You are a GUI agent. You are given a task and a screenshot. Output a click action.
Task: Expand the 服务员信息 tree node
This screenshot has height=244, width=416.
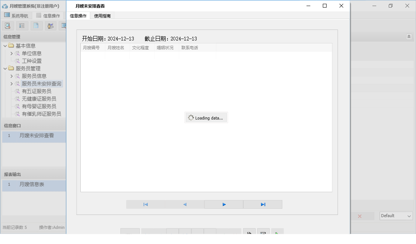11,76
